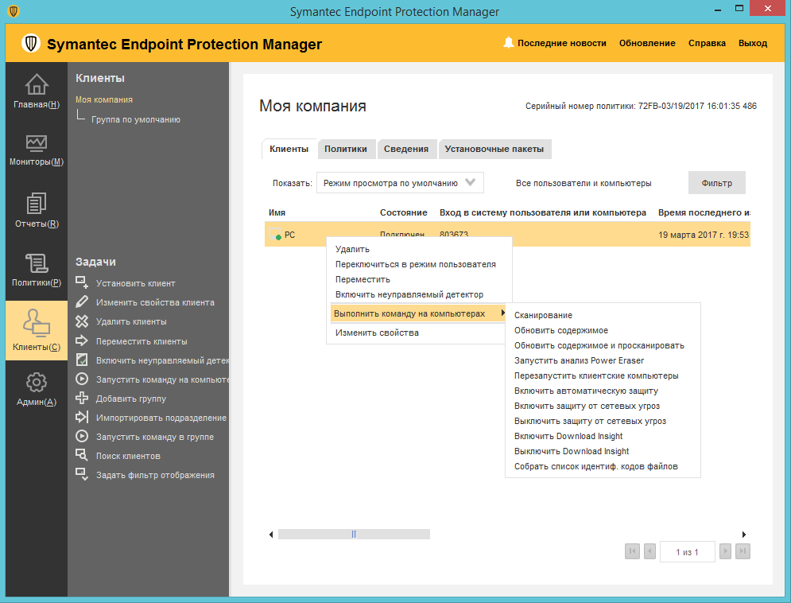This screenshot has width=791, height=603.
Task: Click the Добавить группу plus icon
Action: pos(81,399)
